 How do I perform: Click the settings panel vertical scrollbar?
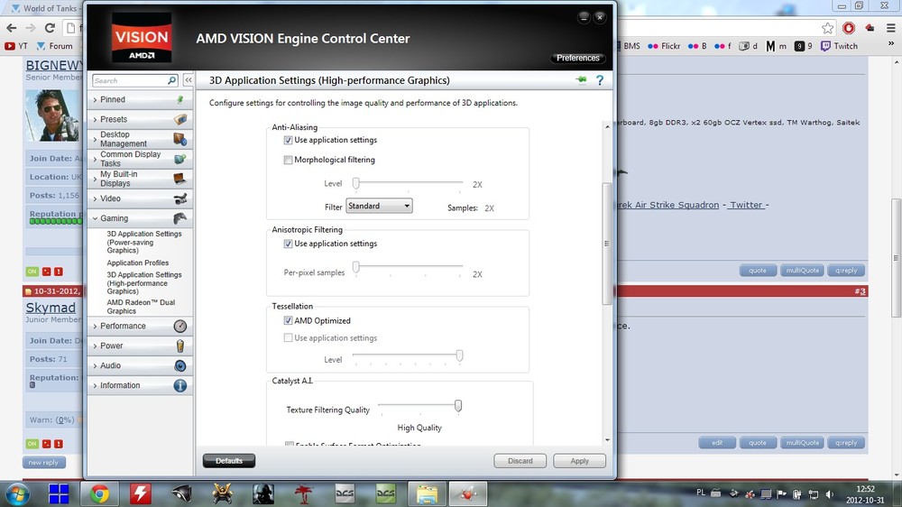pyautogui.click(x=607, y=244)
